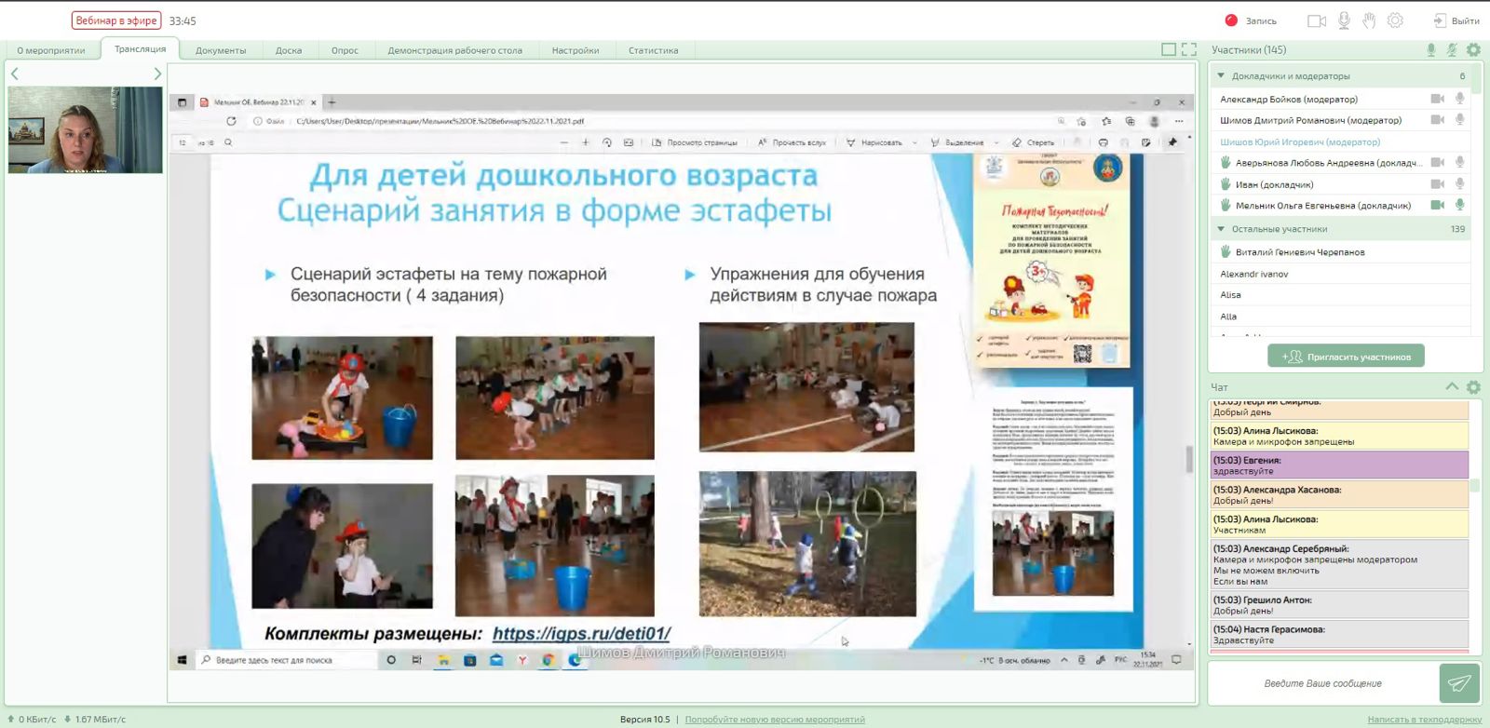
Task: Open the Доска tab
Action: pos(289,50)
